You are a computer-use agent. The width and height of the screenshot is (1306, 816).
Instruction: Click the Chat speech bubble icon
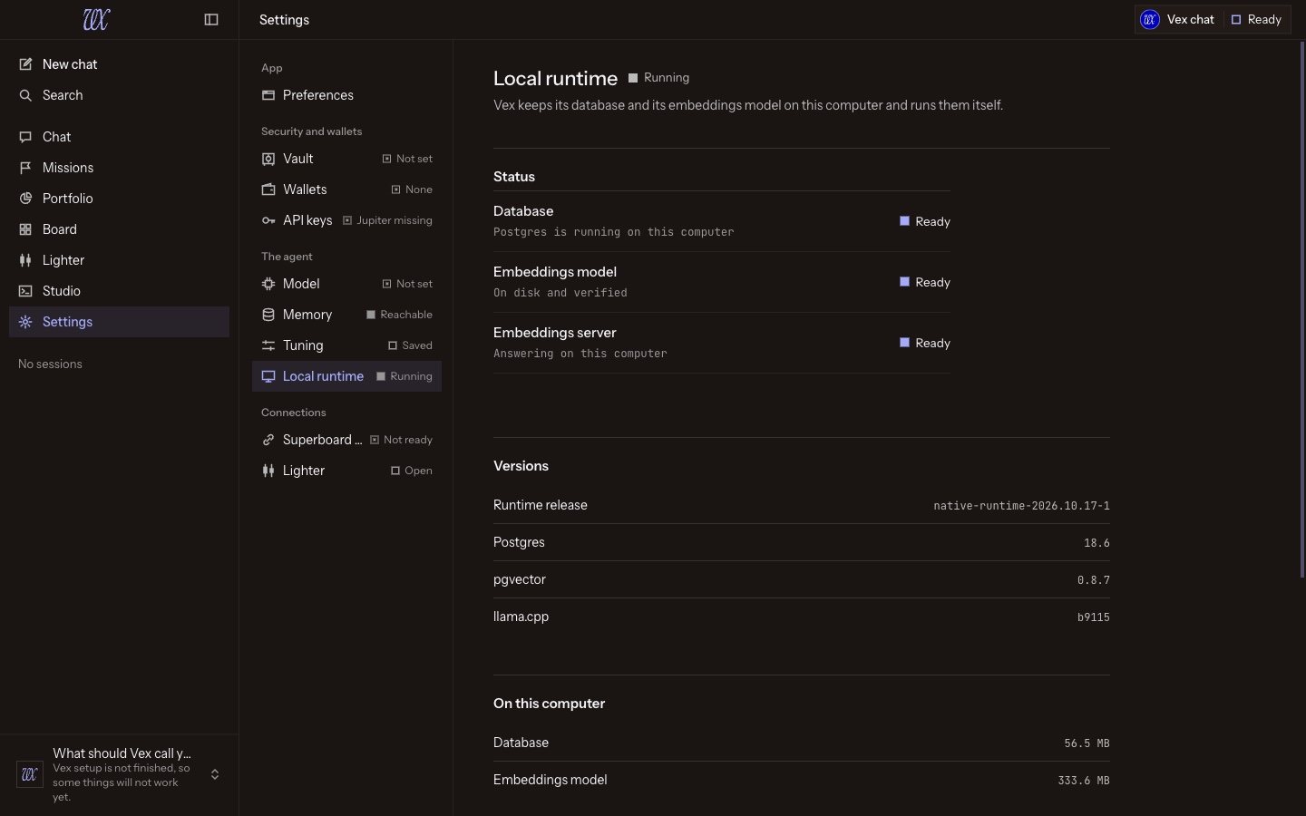[25, 137]
